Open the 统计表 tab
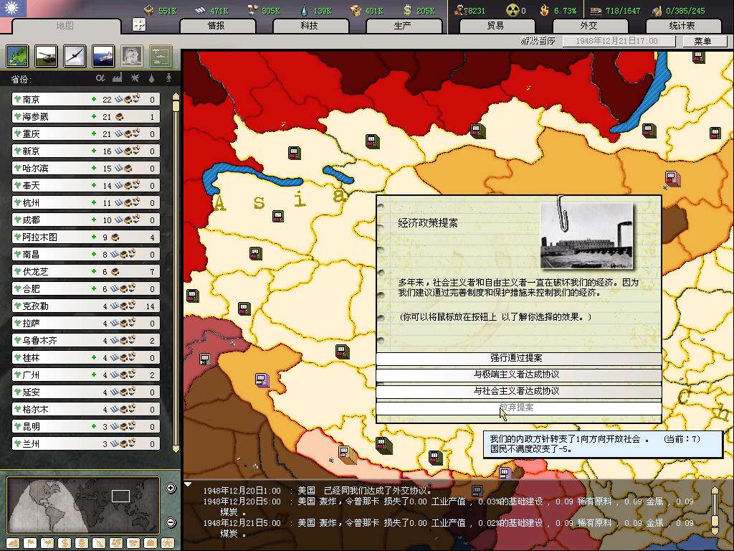734x551 pixels. [x=682, y=26]
